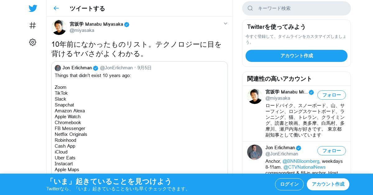Click the 9月5日 date in quoted tweet
Screen dimensions: 373x195
[145, 68]
